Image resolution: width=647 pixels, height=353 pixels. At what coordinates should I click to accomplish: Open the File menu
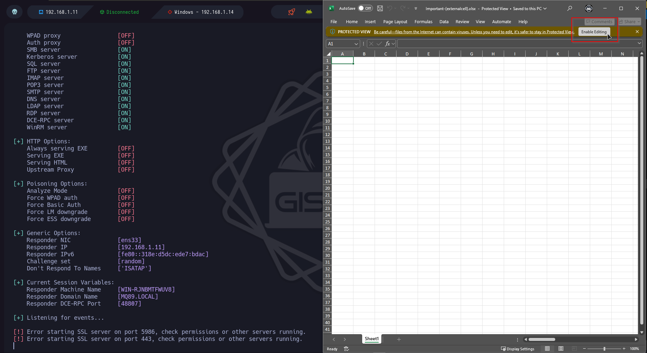pos(334,21)
